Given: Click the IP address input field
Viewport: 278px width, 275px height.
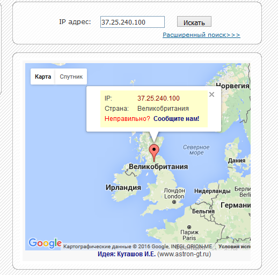Looking at the screenshot, I should [133, 22].
